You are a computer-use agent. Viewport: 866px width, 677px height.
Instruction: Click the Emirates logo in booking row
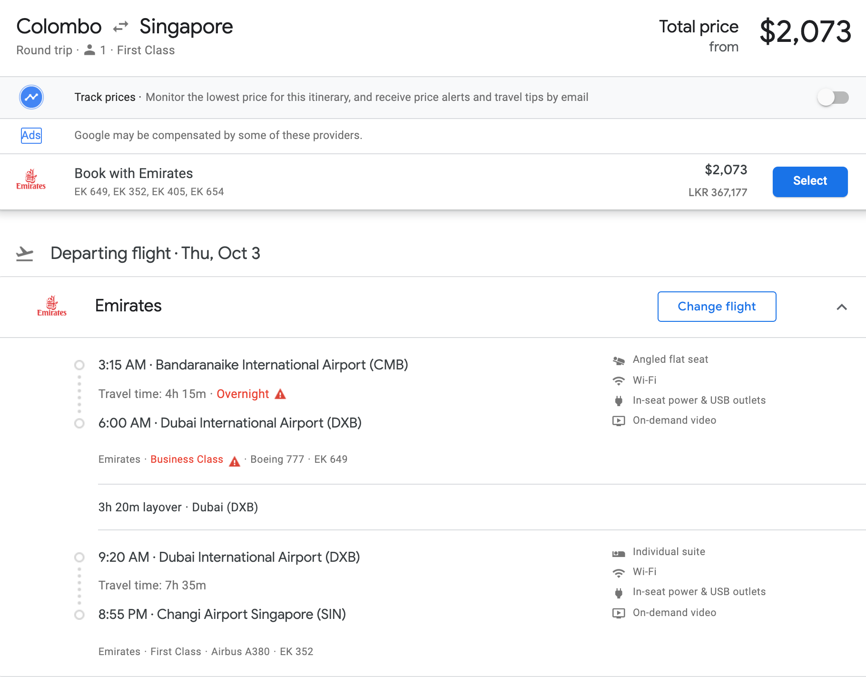pos(31,180)
